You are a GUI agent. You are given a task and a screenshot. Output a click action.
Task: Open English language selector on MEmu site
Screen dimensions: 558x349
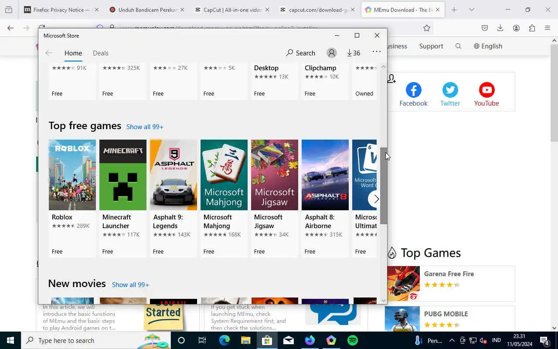pos(488,46)
